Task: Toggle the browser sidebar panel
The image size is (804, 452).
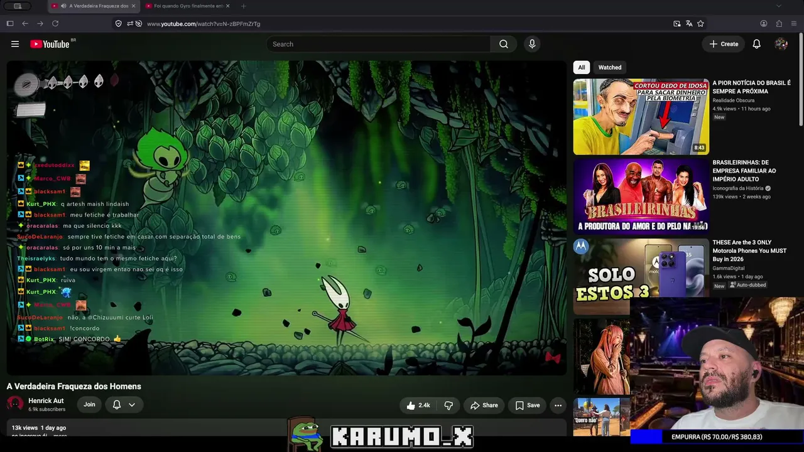Action: pyautogui.click(x=10, y=24)
